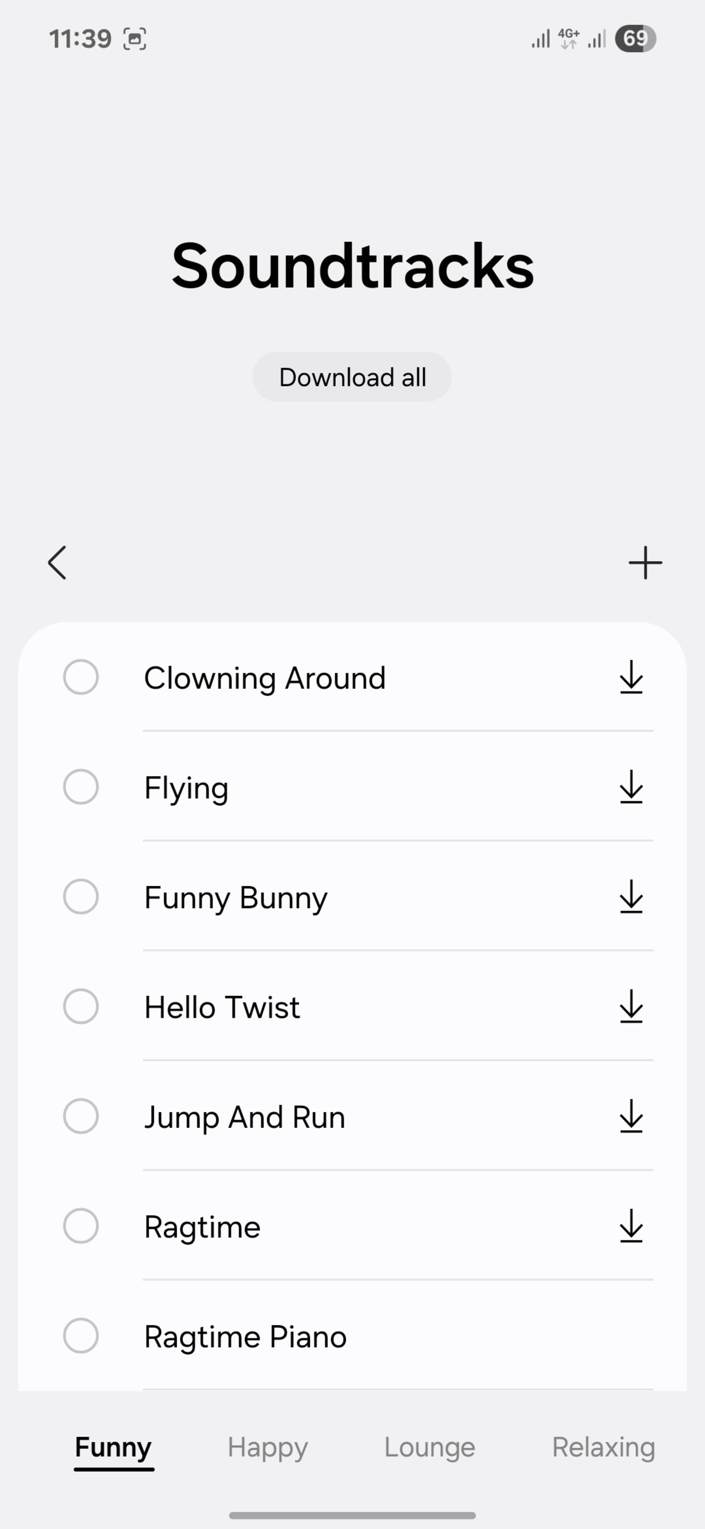This screenshot has height=1529, width=705.
Task: Download the Clowning Around soundtrack
Action: pyautogui.click(x=632, y=677)
